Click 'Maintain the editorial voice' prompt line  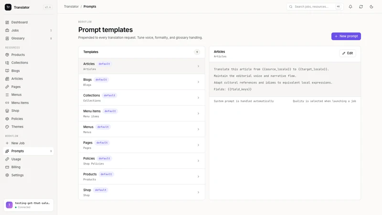pos(255,76)
